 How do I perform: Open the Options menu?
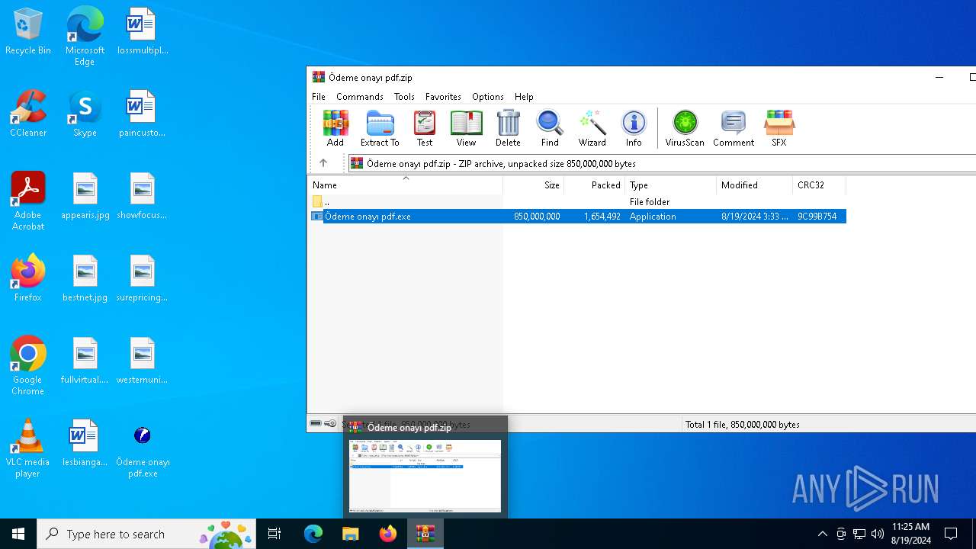488,97
